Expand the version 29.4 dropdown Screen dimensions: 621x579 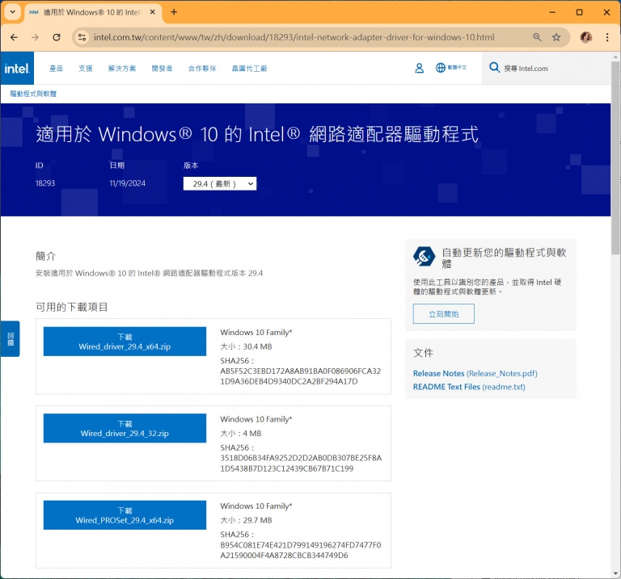(220, 183)
